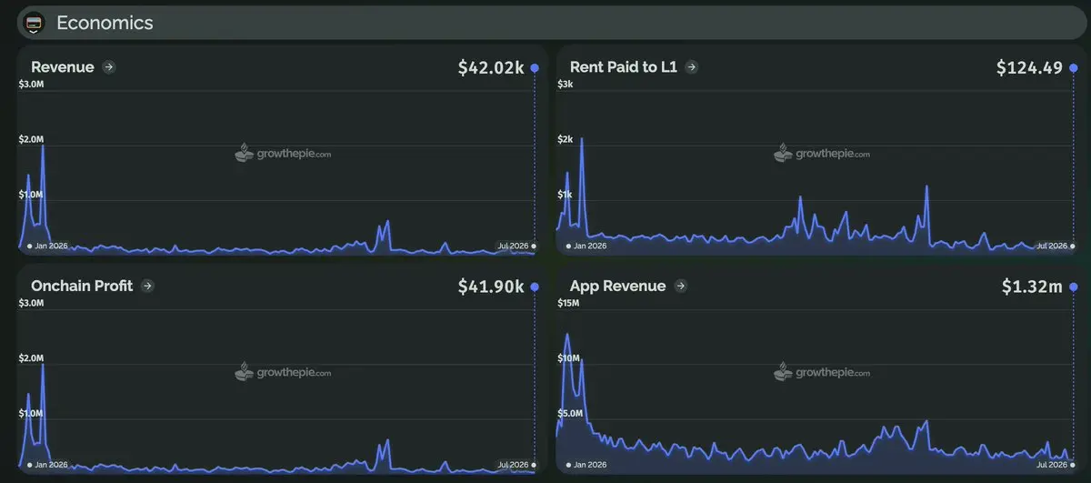The width and height of the screenshot is (1091, 483).
Task: Select blue dot next to $1.32m
Action: click(x=1074, y=287)
